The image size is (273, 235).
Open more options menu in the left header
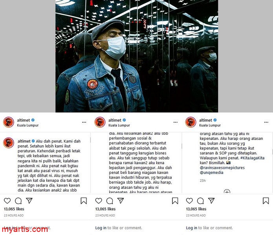point(84,122)
